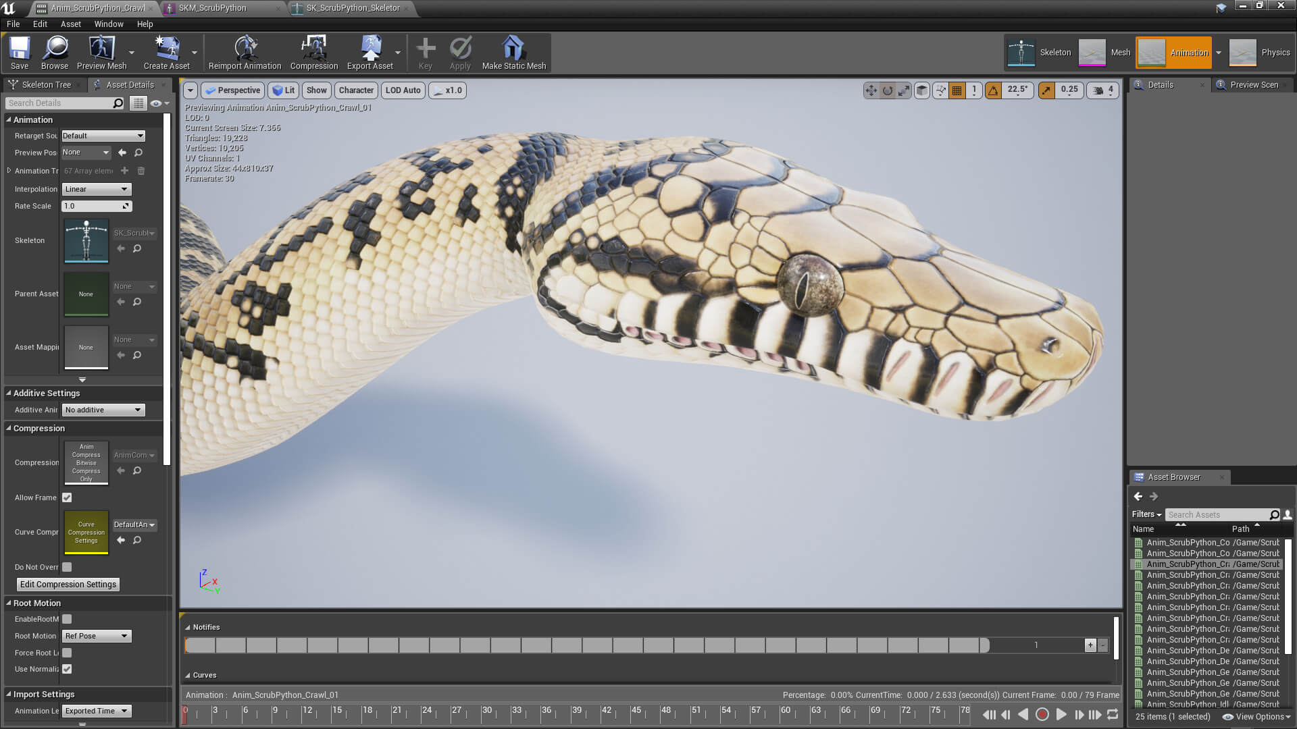This screenshot has height=729, width=1297.
Task: Click the delete icon for Animation Track array
Action: [141, 171]
